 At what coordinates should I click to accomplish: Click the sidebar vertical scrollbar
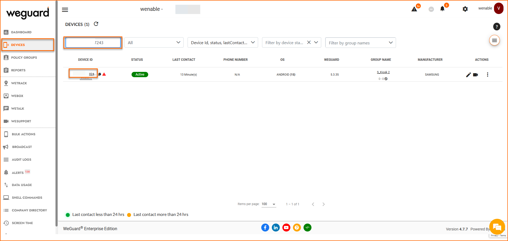(57, 114)
